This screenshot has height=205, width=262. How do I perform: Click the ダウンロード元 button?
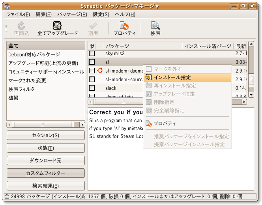tap(46, 160)
